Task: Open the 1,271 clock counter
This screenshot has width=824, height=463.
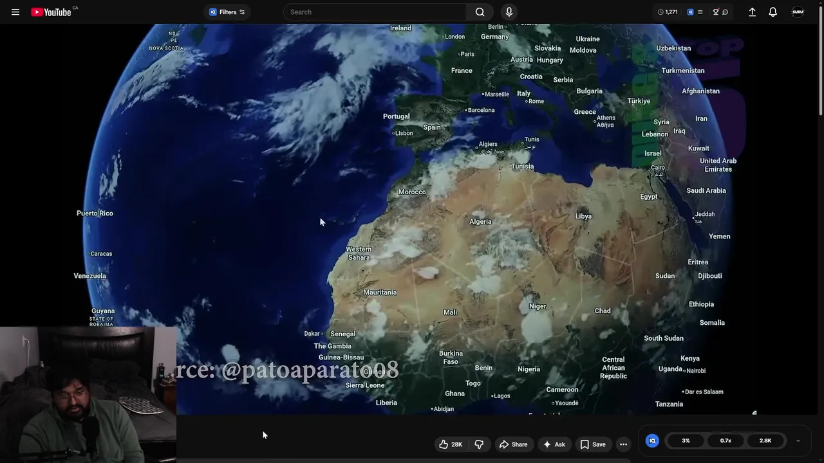Action: tap(668, 12)
